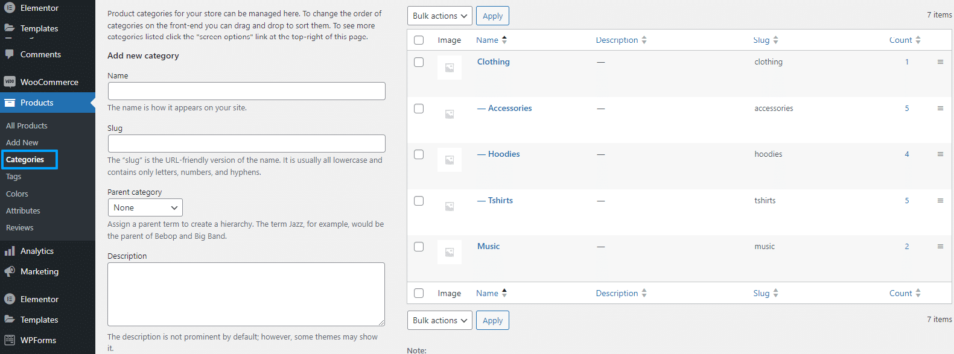Image resolution: width=954 pixels, height=354 pixels.
Task: Click the drag handle on the Music row
Action: (940, 246)
